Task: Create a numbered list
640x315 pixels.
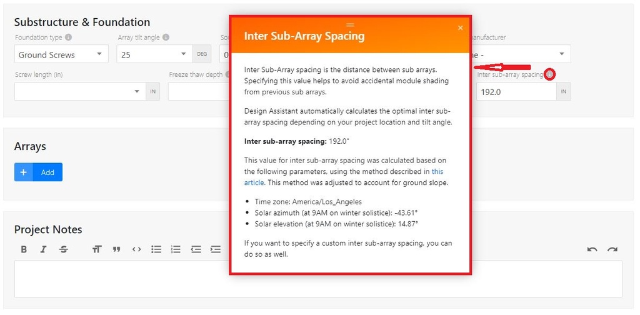Action: [x=176, y=249]
